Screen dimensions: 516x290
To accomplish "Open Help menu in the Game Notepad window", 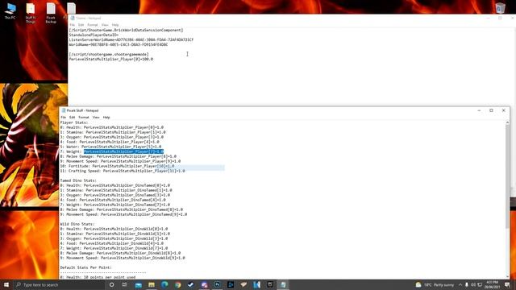I will tap(115, 25).
